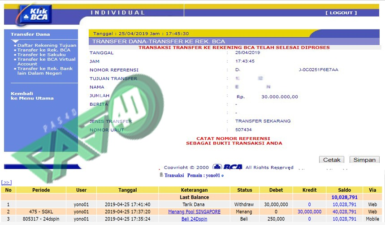
Task: Click Beli status cell
Action: (244, 219)
